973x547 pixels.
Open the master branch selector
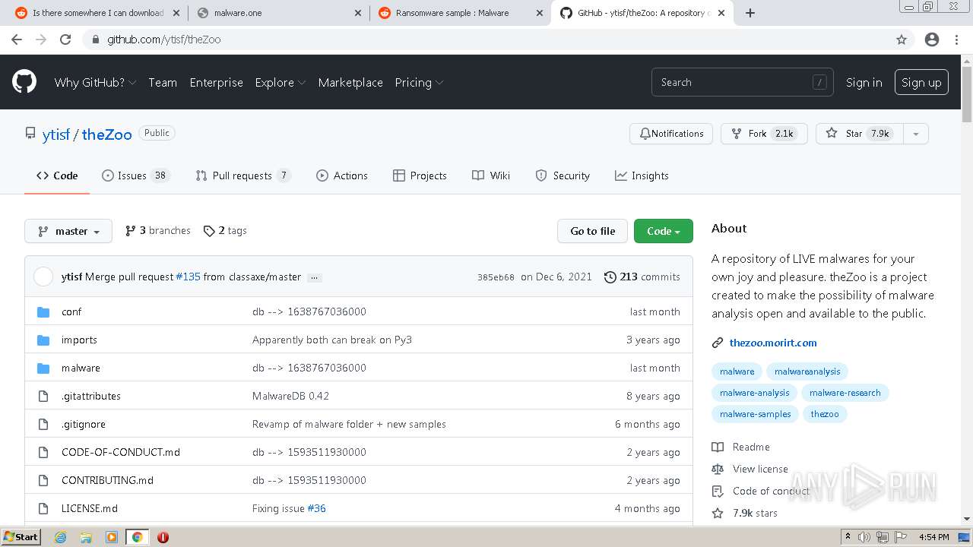[x=68, y=231]
